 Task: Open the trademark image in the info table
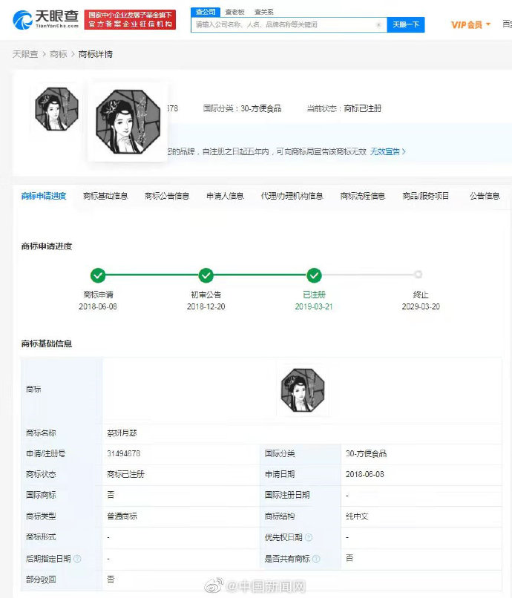[x=302, y=390]
